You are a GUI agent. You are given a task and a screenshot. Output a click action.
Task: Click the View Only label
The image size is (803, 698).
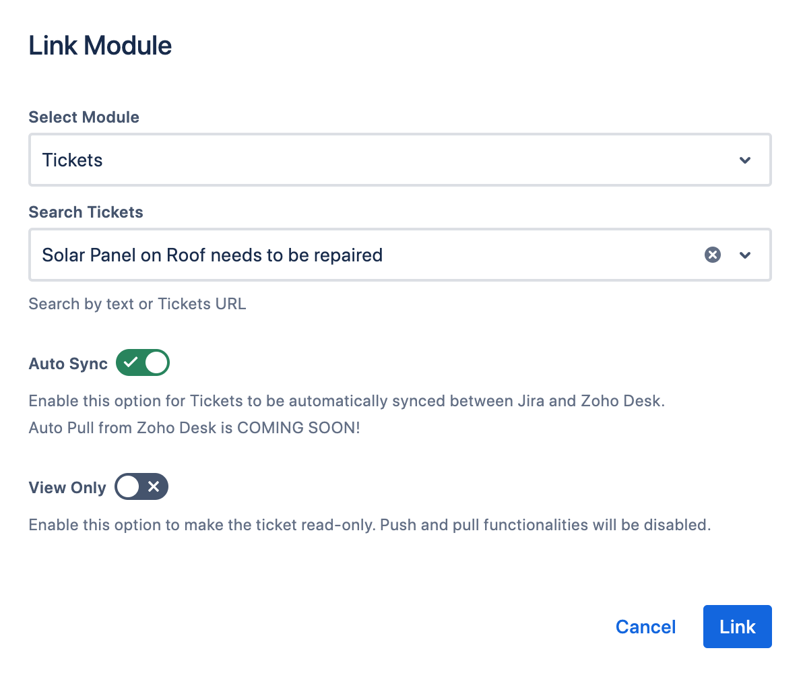point(67,488)
